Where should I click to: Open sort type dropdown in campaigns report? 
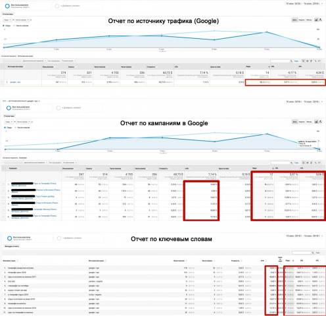point(70,163)
